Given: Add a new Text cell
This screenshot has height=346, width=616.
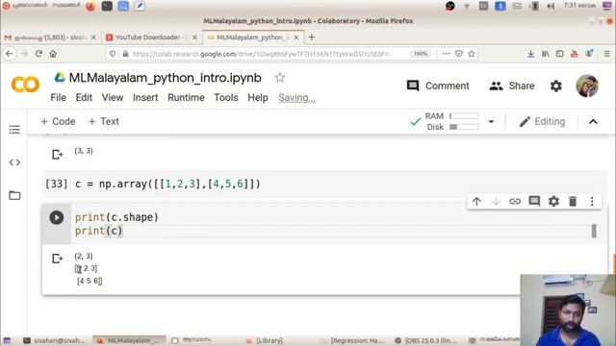Looking at the screenshot, I should (x=104, y=122).
